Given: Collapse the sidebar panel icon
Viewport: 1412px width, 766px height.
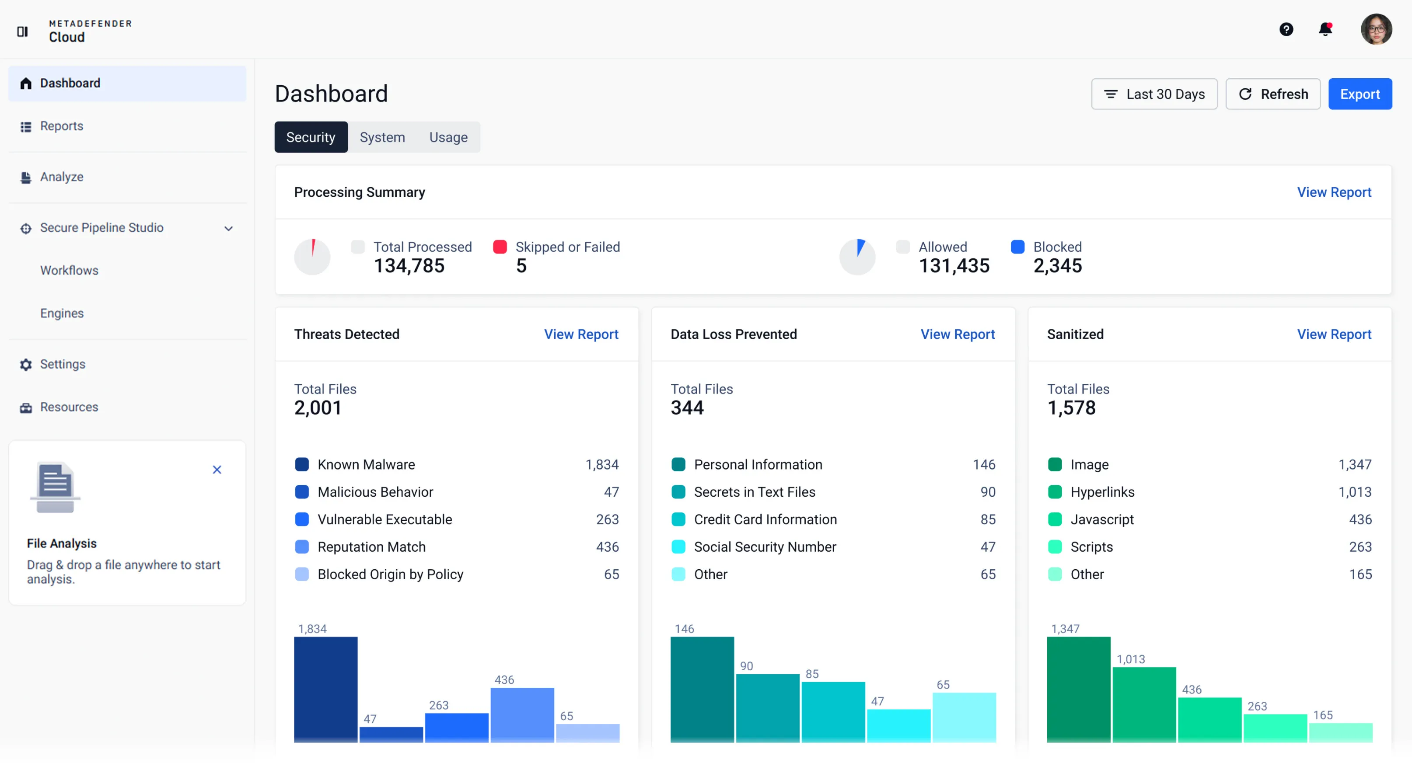Looking at the screenshot, I should click(22, 31).
